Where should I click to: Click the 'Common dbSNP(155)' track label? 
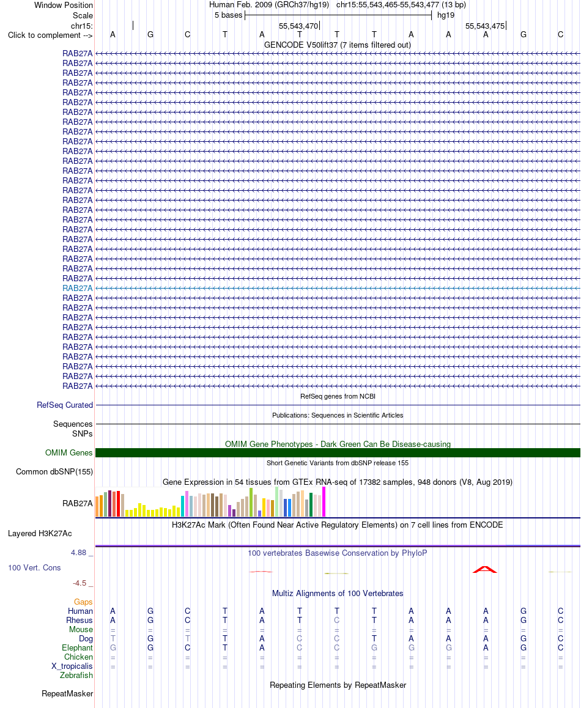(54, 471)
